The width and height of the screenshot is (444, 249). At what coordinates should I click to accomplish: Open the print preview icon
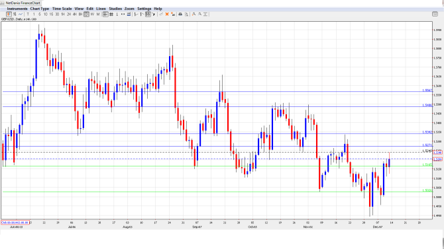[186, 14]
